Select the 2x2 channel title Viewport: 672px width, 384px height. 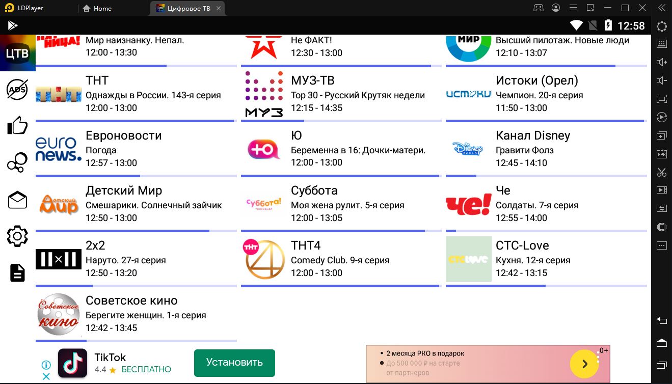point(95,245)
